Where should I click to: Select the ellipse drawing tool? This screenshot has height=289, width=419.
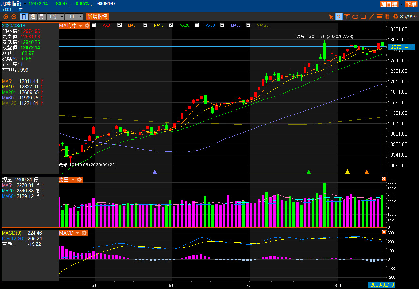coord(355,17)
